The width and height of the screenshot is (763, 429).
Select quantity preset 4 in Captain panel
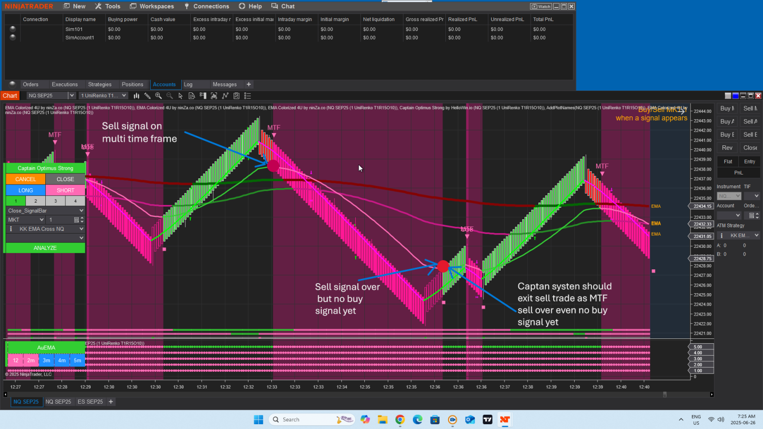click(x=75, y=201)
